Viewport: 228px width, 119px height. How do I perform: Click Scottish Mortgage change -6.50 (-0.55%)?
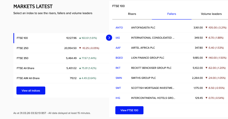tap(215, 88)
